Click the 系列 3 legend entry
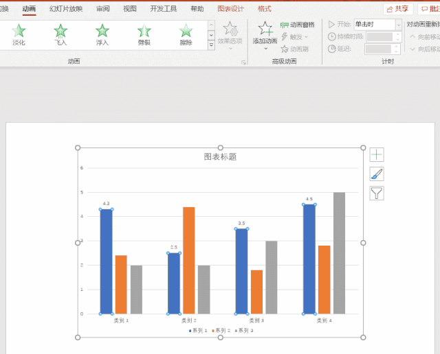 244,331
